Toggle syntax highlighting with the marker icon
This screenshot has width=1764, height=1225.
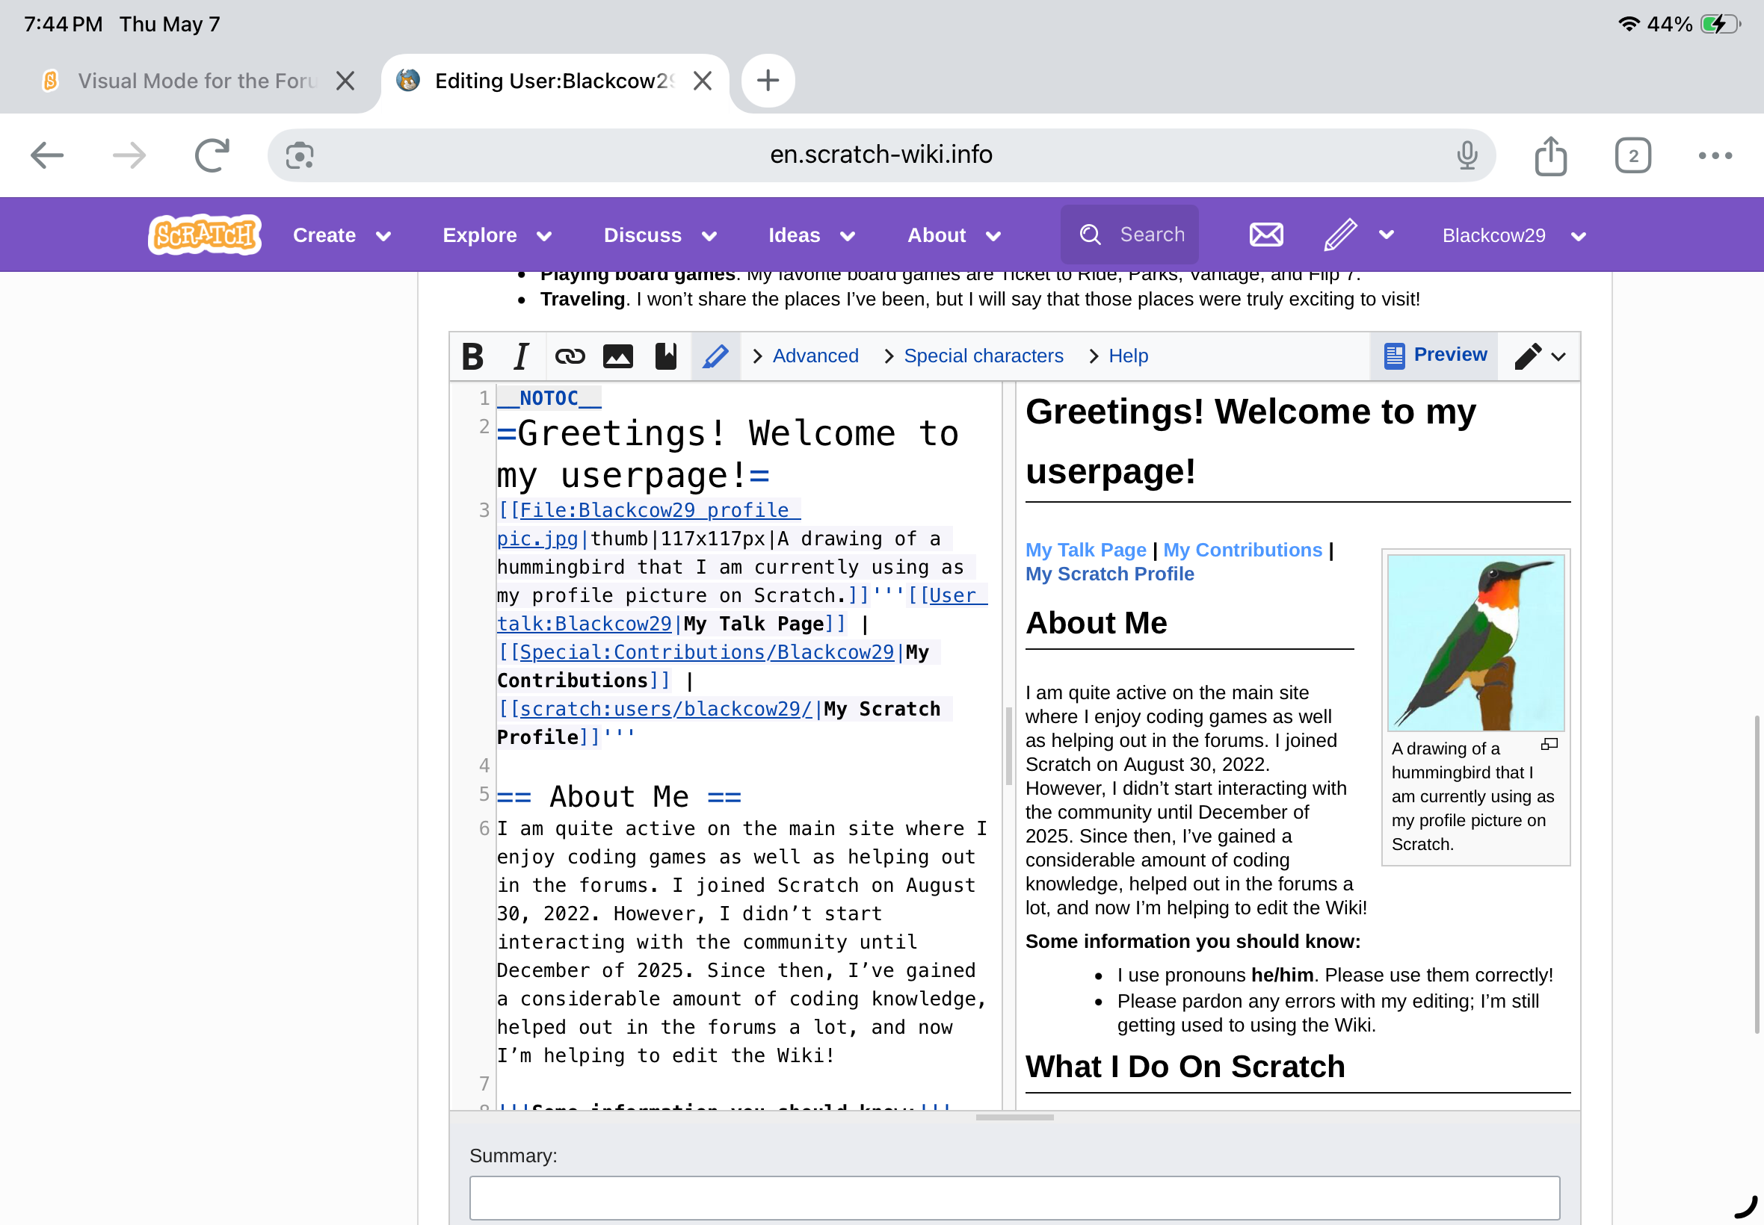click(x=716, y=356)
